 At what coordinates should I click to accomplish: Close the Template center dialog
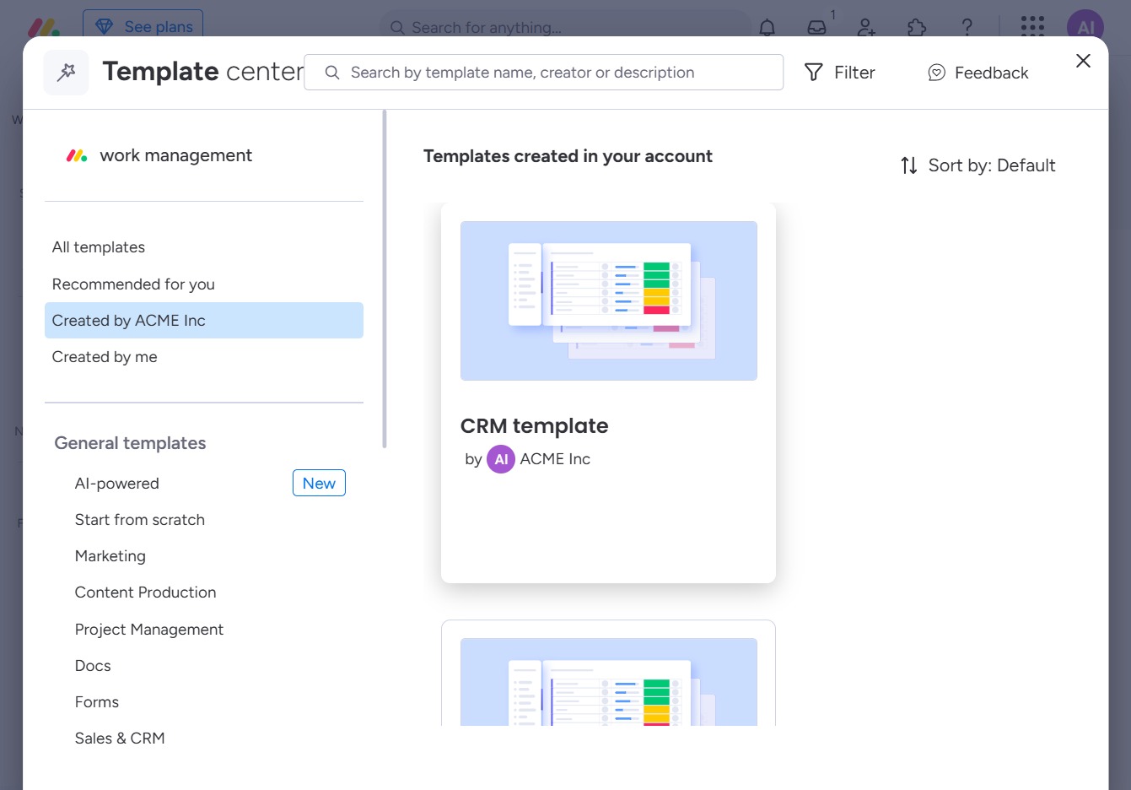click(x=1083, y=61)
